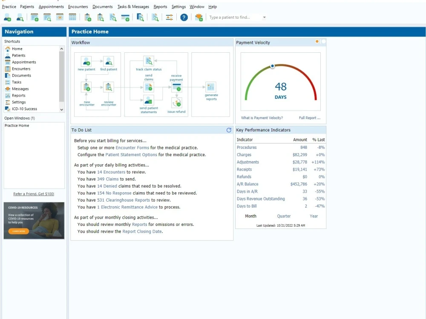Viewport: 426px width, 319px height.
Task: Open the Encounter Forms link
Action: [132, 148]
